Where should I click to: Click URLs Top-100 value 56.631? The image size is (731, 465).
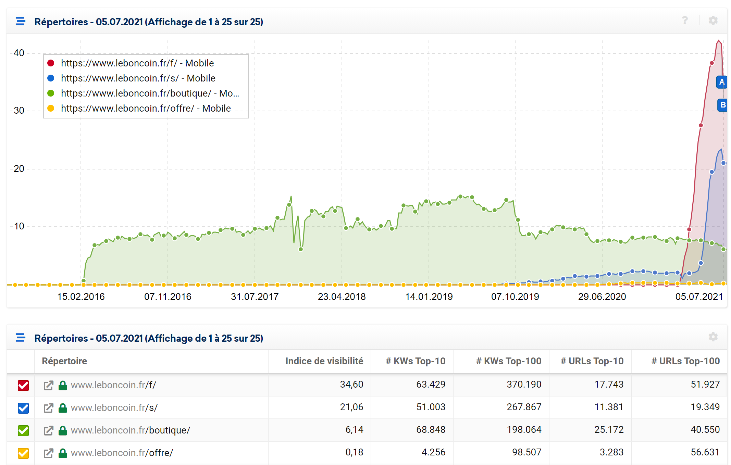click(x=705, y=452)
